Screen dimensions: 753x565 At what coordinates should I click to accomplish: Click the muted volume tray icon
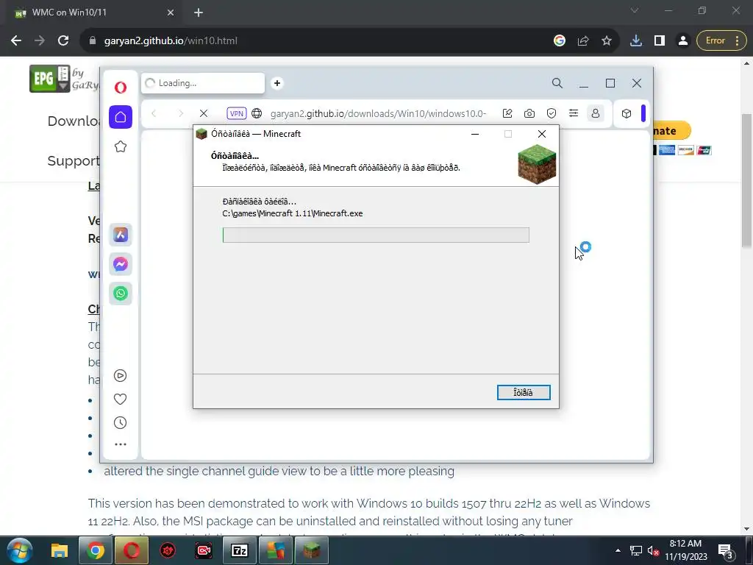pos(653,551)
